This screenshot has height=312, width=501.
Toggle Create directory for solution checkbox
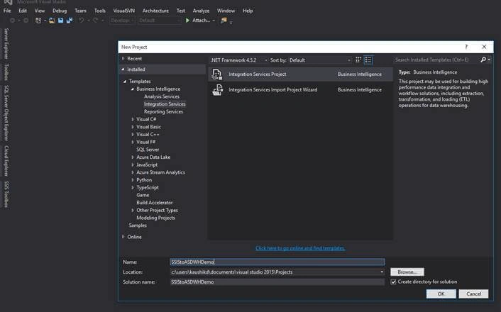tap(393, 282)
